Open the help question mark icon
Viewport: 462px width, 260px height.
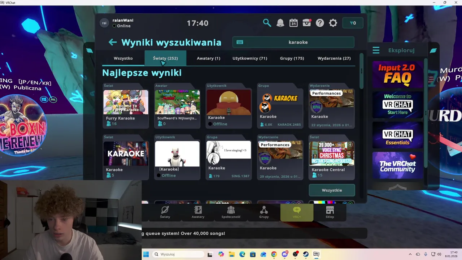320,23
